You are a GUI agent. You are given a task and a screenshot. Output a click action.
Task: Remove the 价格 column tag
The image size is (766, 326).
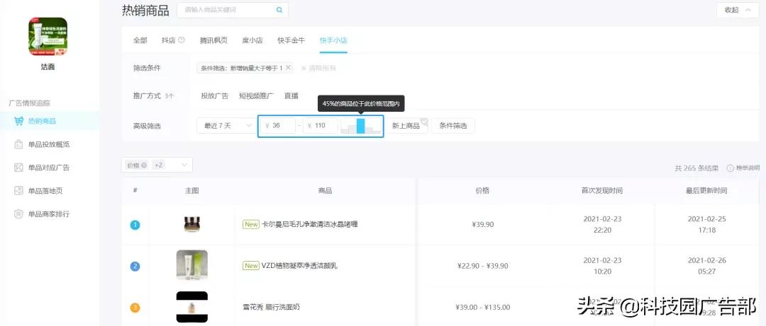[144, 165]
